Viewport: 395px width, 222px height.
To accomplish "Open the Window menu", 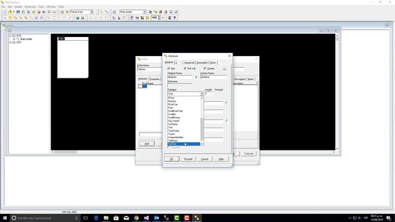I will [x=51, y=7].
